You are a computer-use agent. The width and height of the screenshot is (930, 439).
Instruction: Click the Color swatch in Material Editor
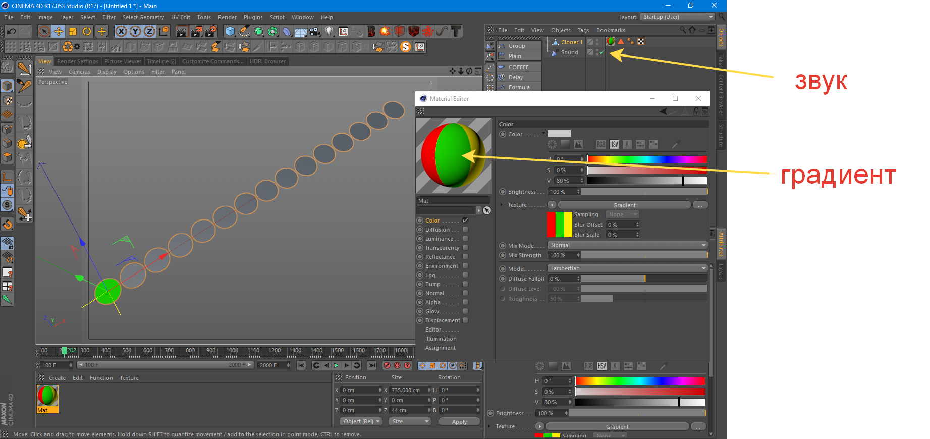[x=559, y=134]
